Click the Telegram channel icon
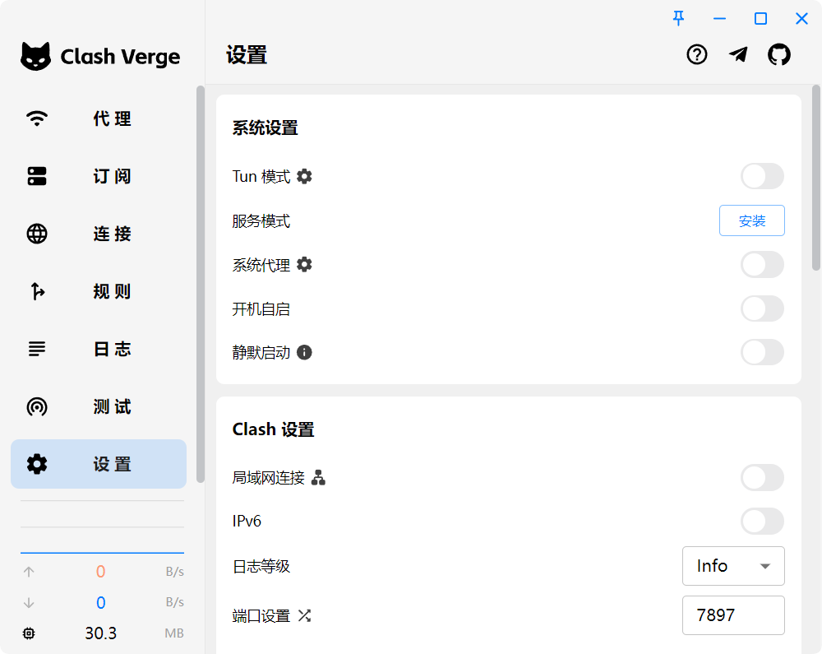 738,54
